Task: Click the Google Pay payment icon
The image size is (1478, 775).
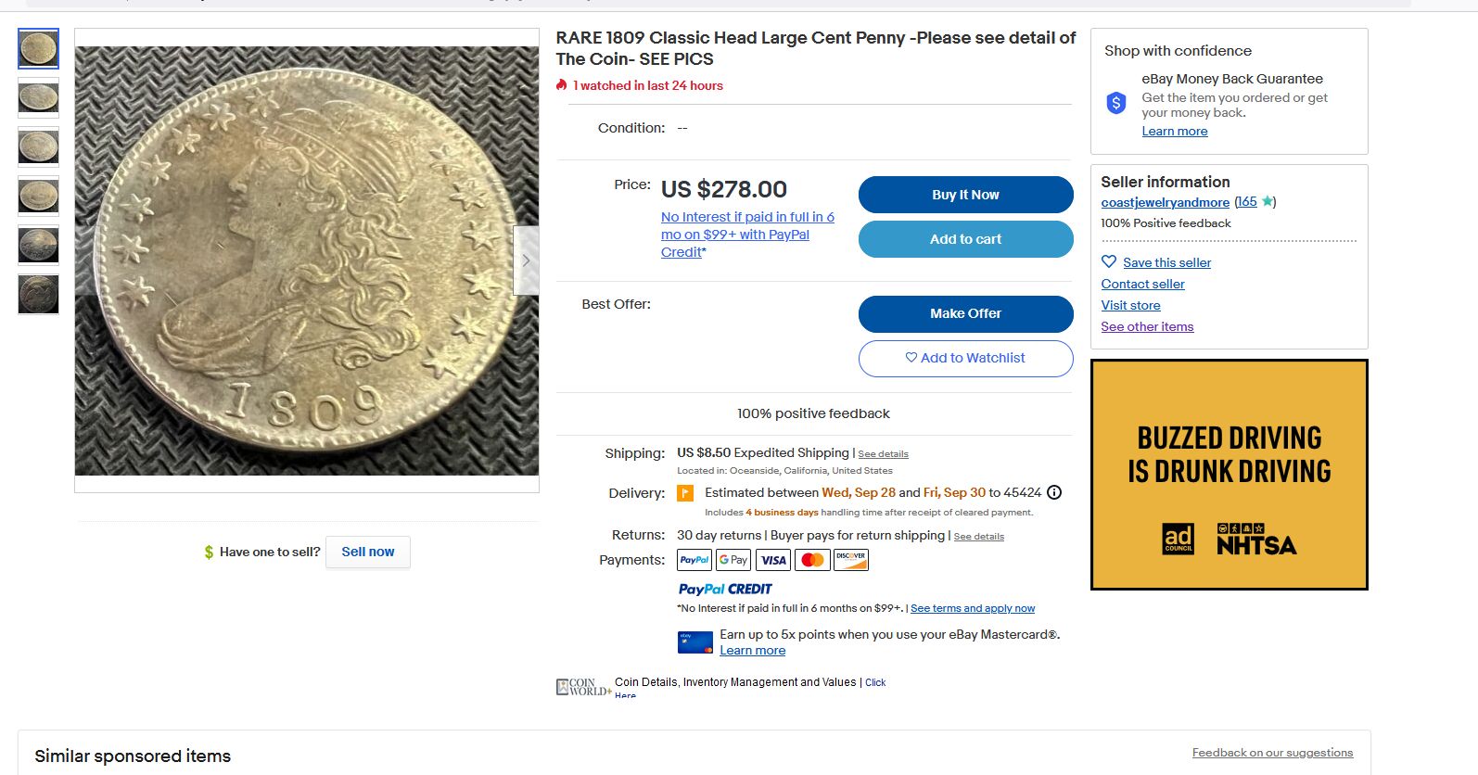Action: pyautogui.click(x=733, y=560)
